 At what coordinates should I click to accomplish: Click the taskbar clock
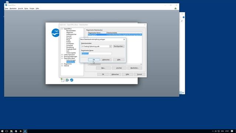pos(227,131)
